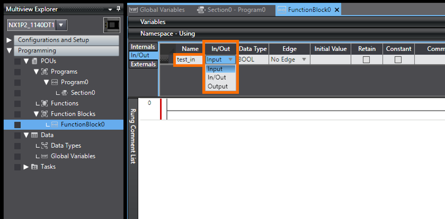The height and width of the screenshot is (219, 445).
Task: Click the Name column header
Action: point(190,49)
